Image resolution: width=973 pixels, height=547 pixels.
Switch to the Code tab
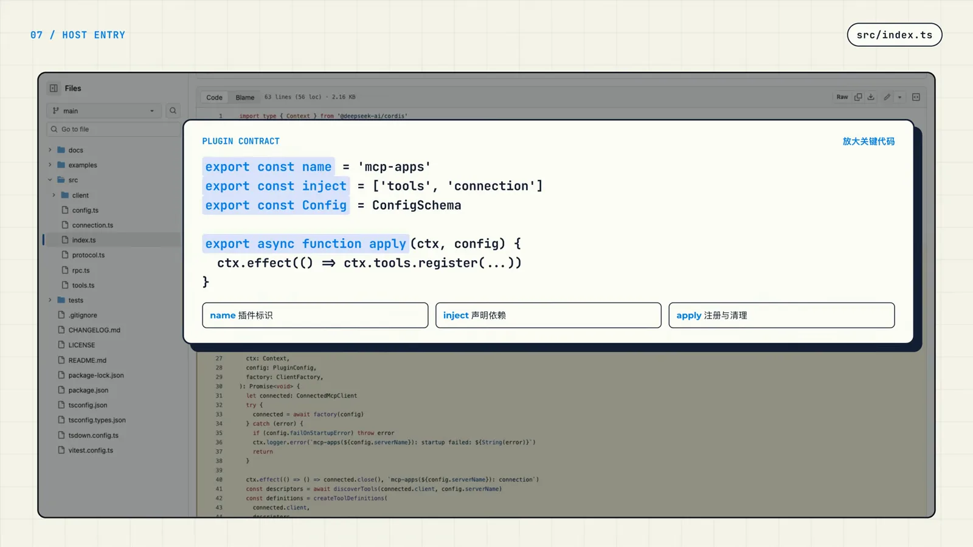[x=214, y=97]
